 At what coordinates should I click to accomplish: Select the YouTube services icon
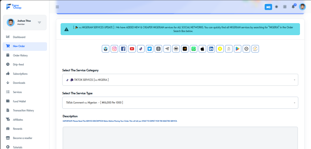tap(132, 49)
